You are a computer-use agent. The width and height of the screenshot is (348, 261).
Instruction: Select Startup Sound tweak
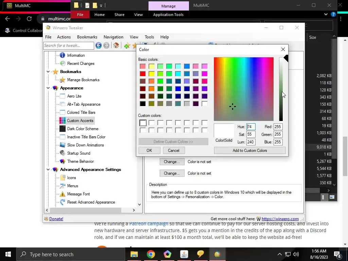point(79,153)
